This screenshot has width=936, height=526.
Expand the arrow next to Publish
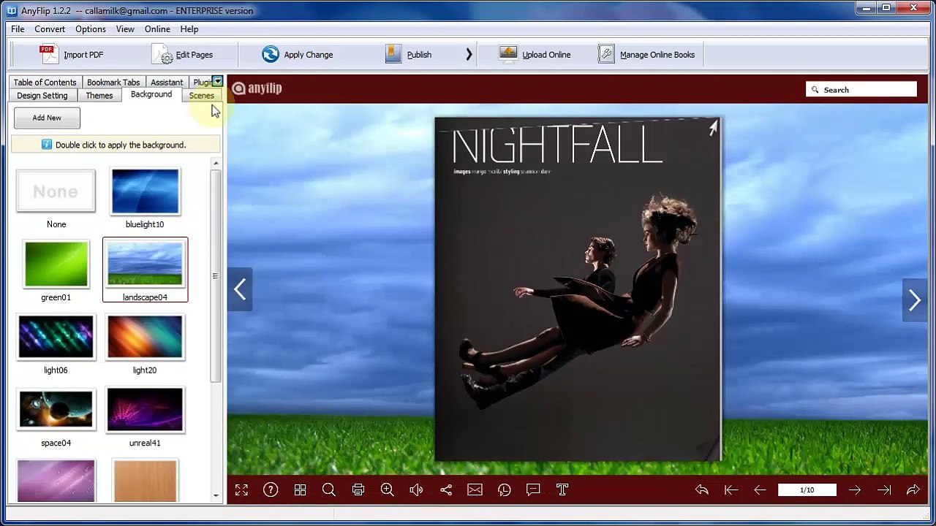469,55
